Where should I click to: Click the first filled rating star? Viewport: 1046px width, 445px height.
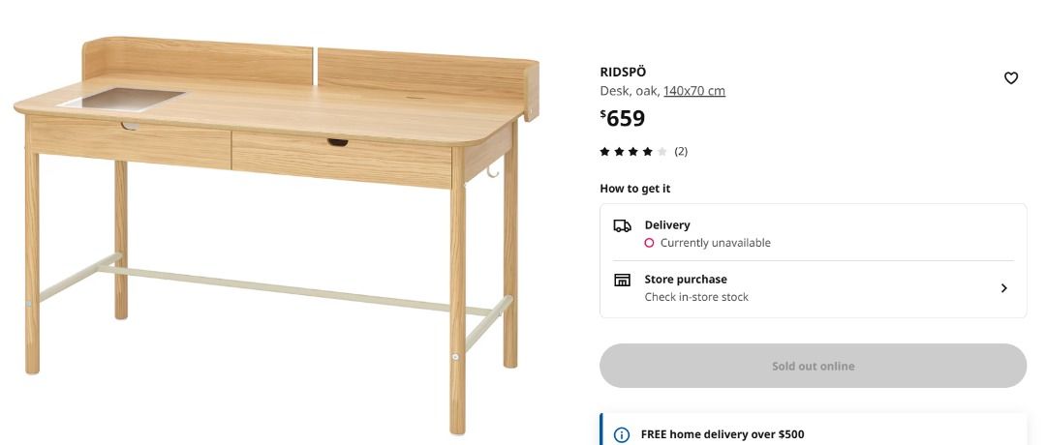coord(604,152)
